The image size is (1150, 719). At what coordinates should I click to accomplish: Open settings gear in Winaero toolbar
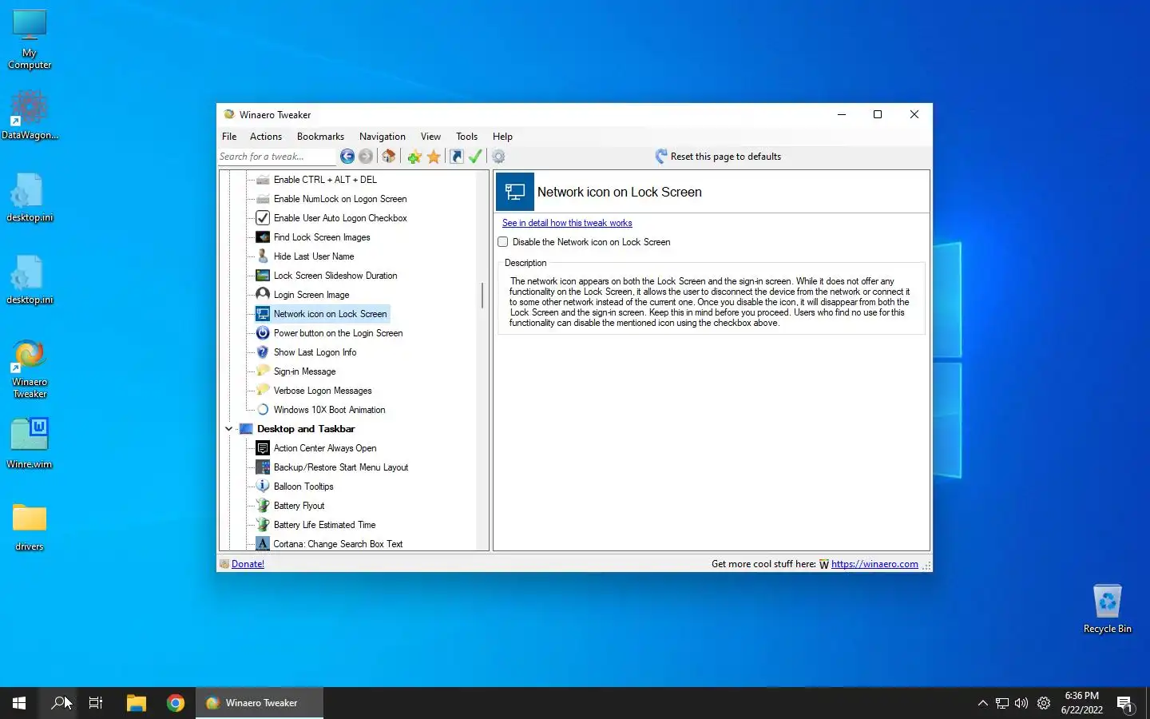point(498,157)
